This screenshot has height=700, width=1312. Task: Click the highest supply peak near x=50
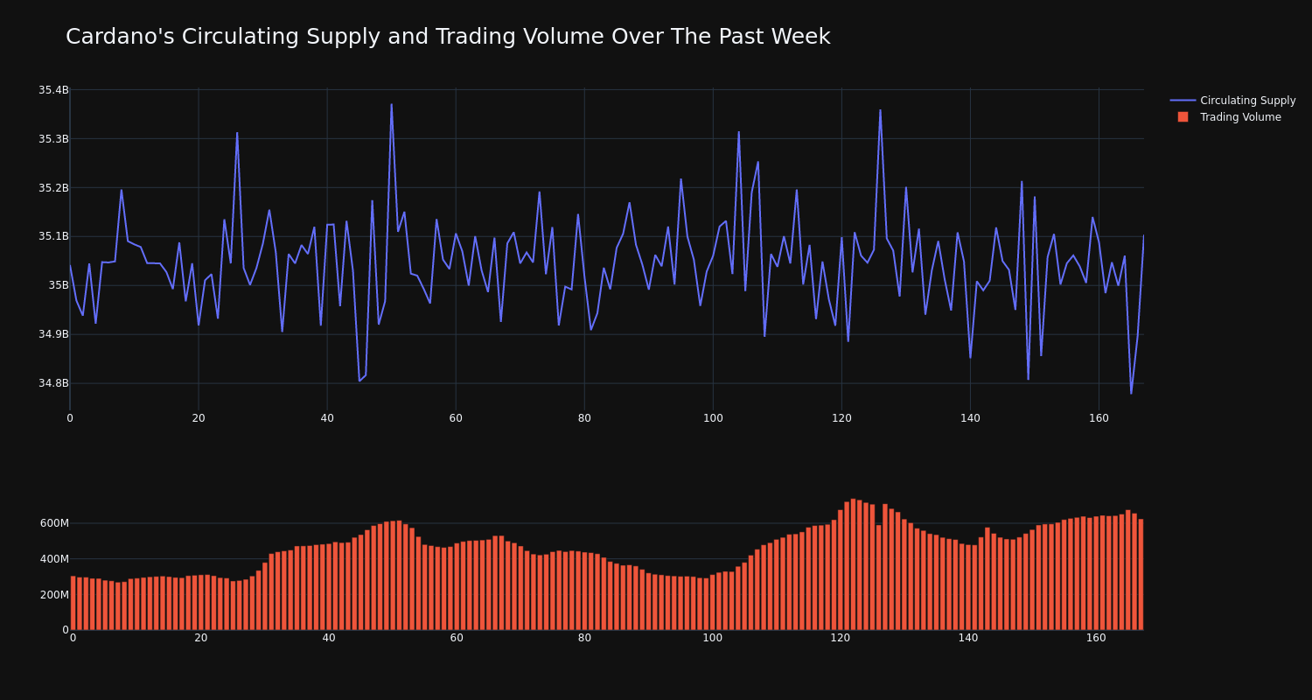[x=391, y=105]
